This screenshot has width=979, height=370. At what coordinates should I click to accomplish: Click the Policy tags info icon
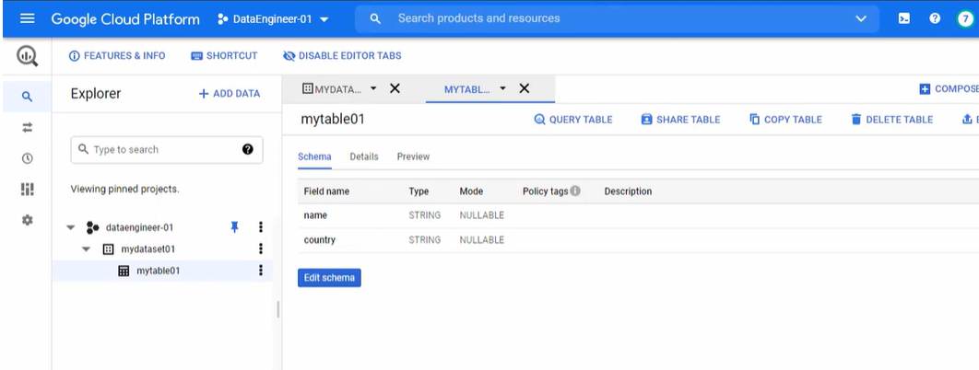tap(575, 191)
